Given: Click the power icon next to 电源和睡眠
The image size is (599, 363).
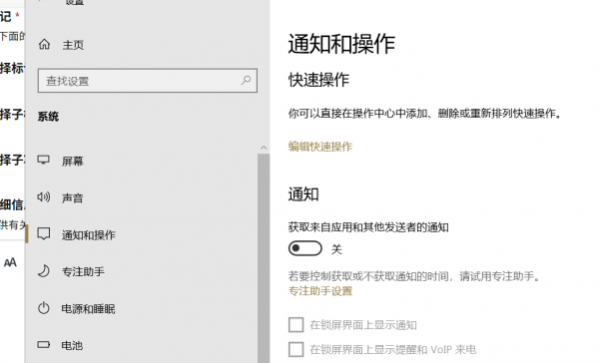Looking at the screenshot, I should pyautogui.click(x=44, y=308).
